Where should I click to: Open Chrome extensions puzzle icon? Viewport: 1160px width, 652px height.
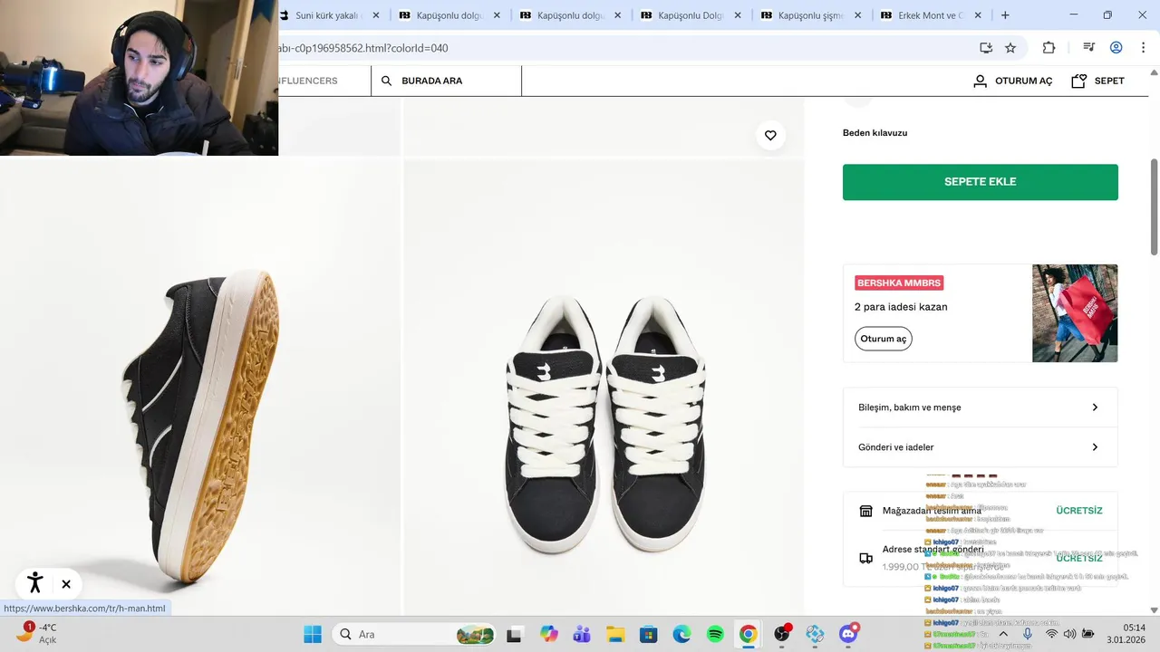(x=1049, y=48)
